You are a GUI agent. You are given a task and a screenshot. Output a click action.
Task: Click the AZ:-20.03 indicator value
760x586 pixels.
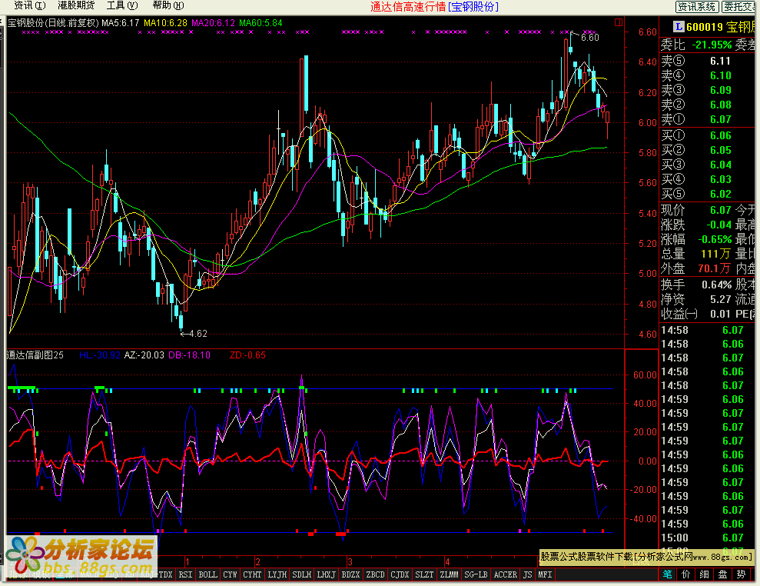[144, 355]
